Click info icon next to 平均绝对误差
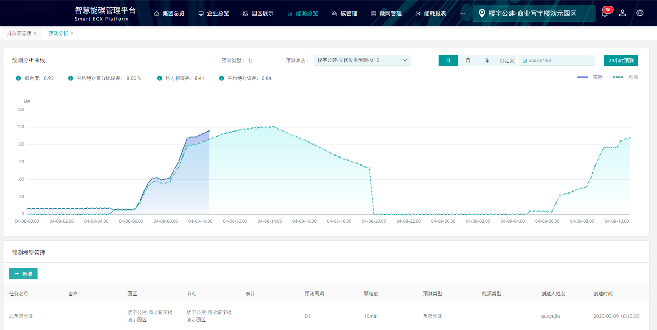Image resolution: width=657 pixels, height=330 pixels. pyautogui.click(x=222, y=78)
